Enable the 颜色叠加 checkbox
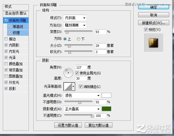This screenshot has width=174, height=136. 6,63
